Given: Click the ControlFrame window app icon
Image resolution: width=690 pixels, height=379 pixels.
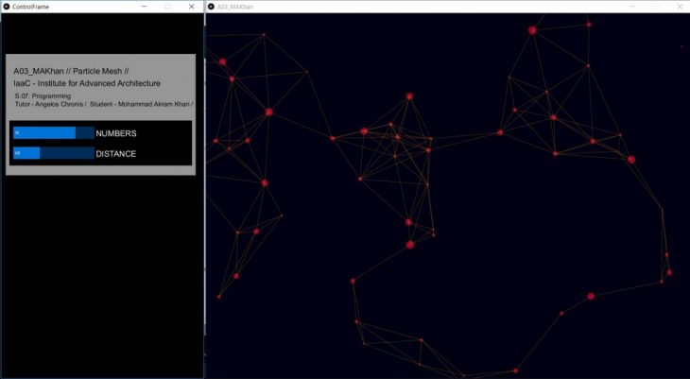Looking at the screenshot, I should coord(7,7).
